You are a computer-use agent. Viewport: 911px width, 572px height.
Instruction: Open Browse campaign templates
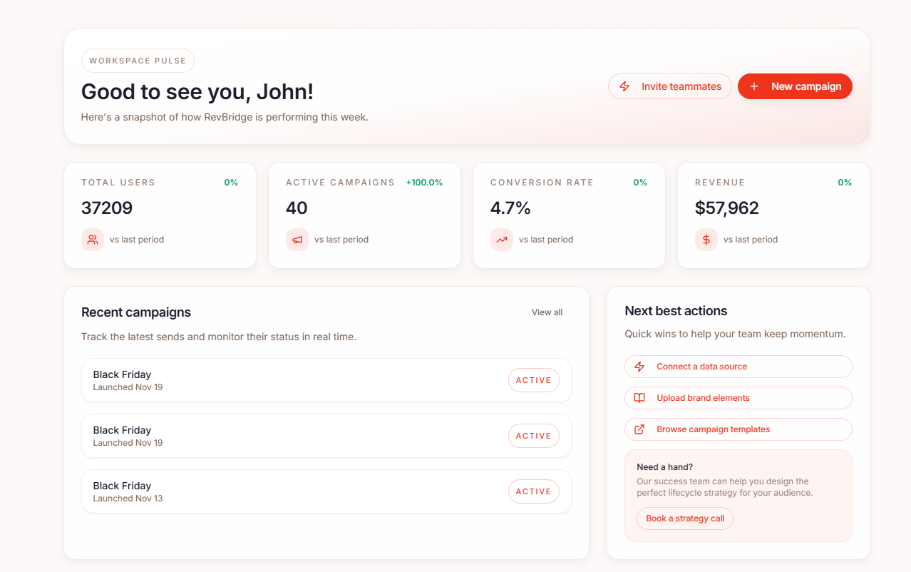point(738,429)
